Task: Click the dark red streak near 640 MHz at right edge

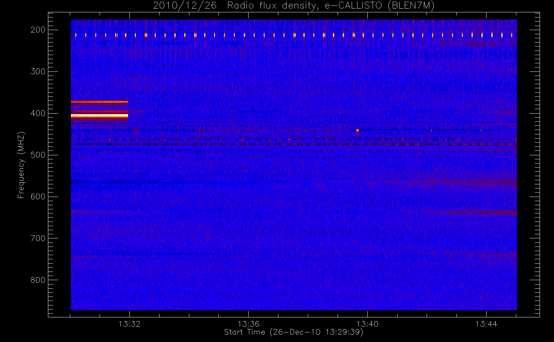Action: [483, 212]
